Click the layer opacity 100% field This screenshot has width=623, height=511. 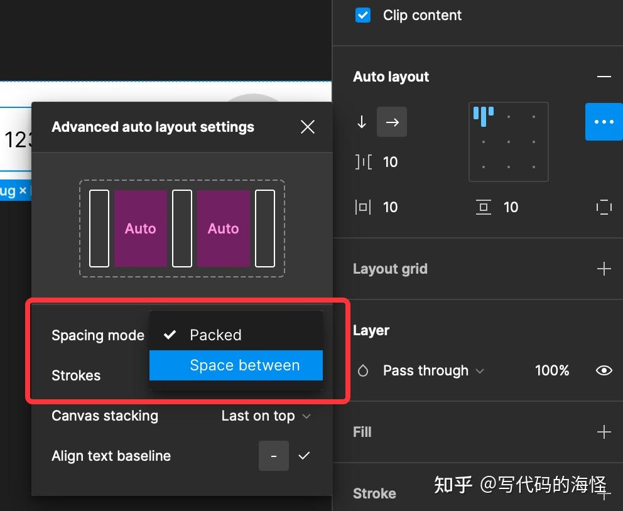pyautogui.click(x=551, y=370)
